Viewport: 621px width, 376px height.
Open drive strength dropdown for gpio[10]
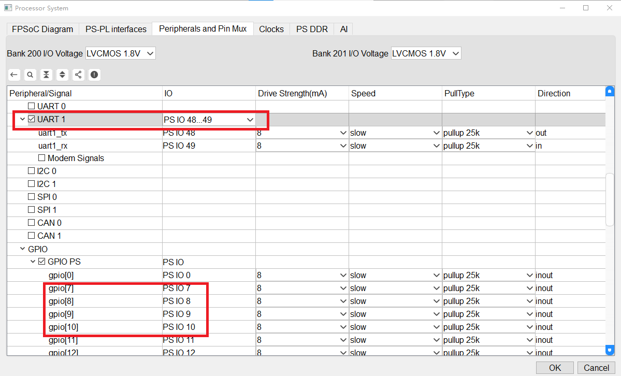tap(302, 327)
